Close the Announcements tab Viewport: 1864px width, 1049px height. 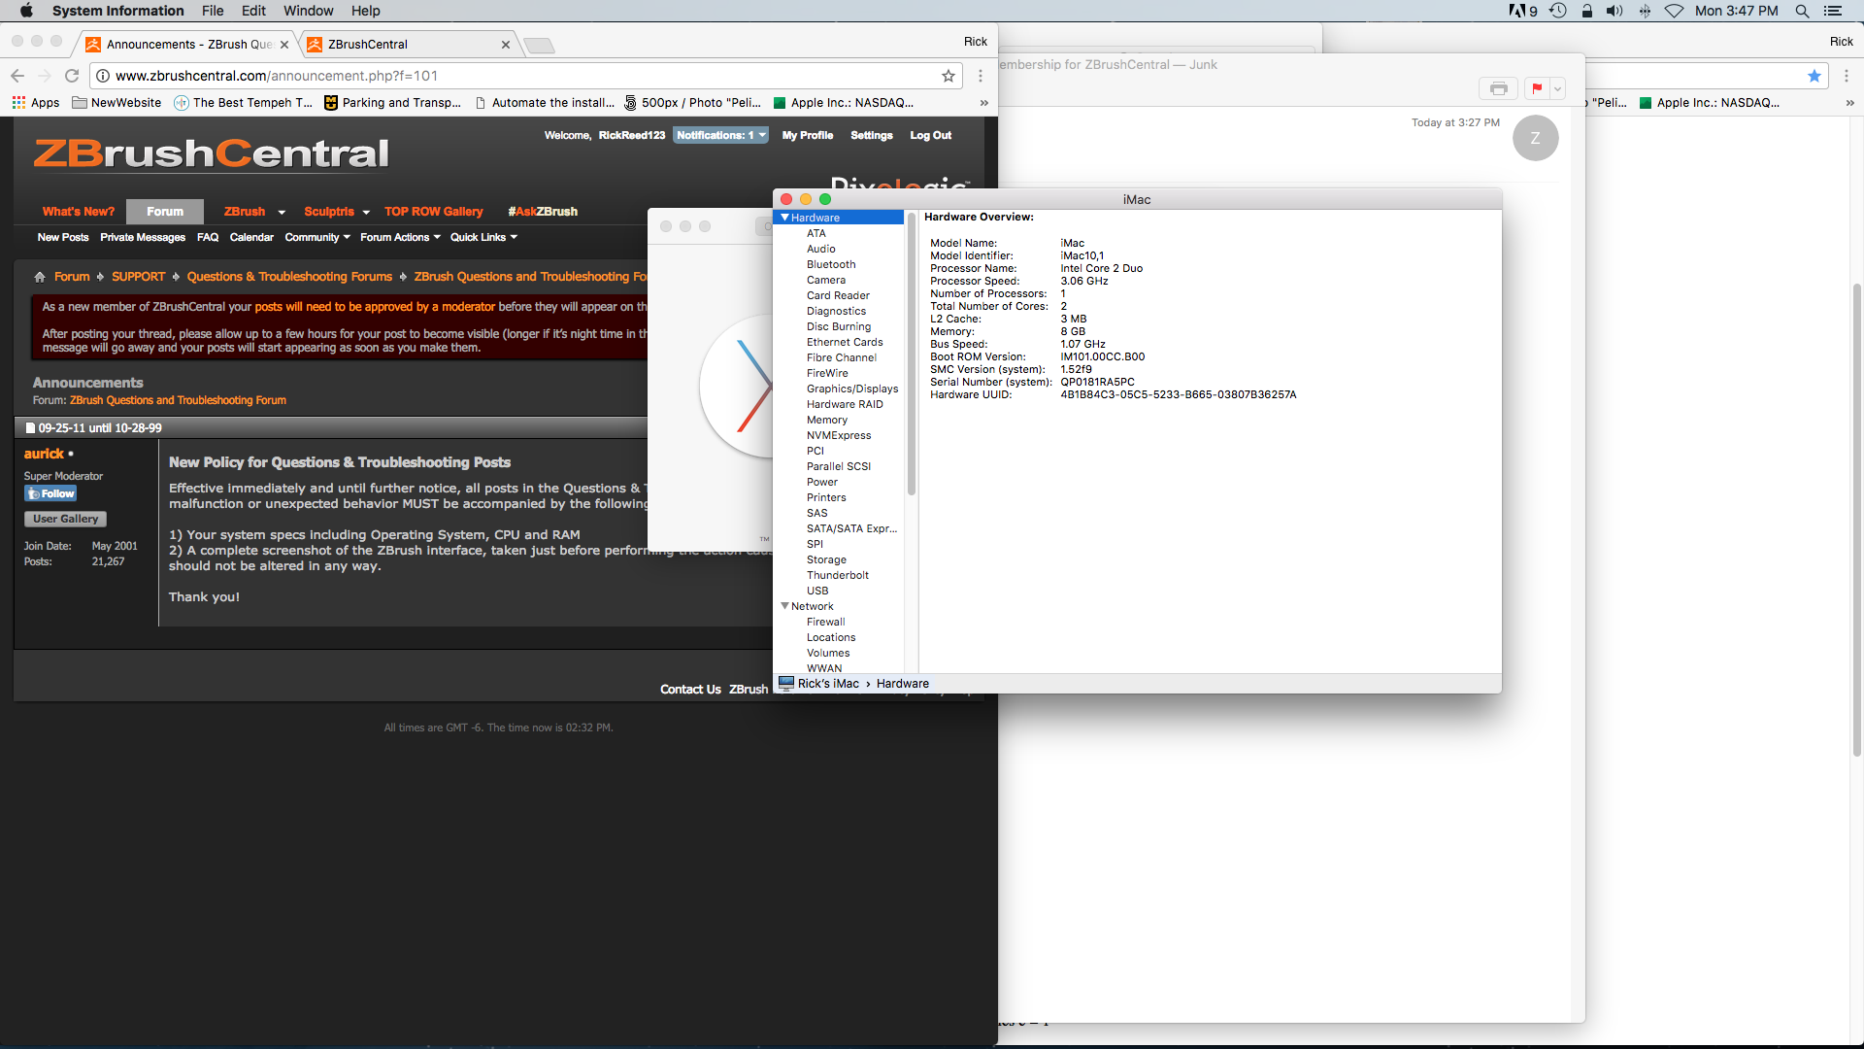(x=284, y=44)
